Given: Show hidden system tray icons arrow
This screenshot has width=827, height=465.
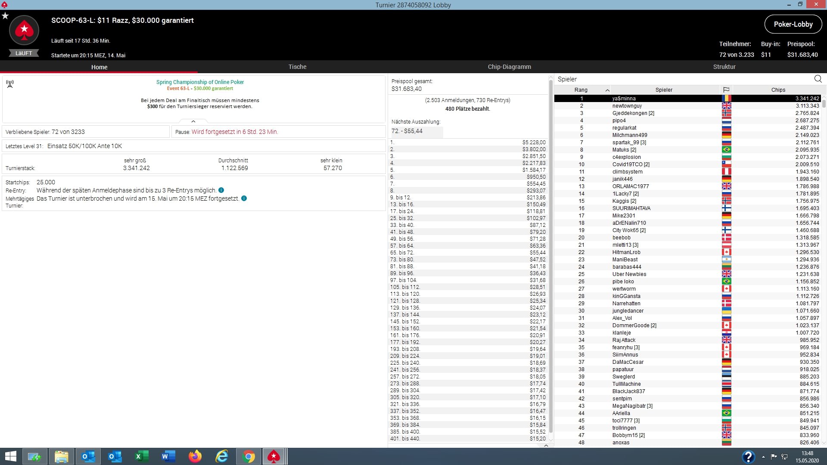Looking at the screenshot, I should pos(763,457).
